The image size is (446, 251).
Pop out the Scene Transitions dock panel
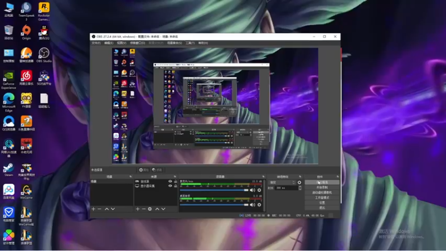[x=300, y=177]
